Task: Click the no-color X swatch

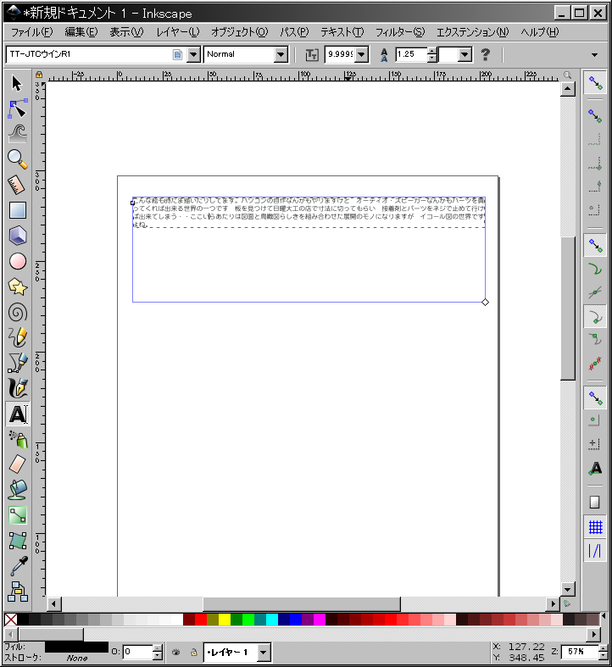Action: click(11, 620)
